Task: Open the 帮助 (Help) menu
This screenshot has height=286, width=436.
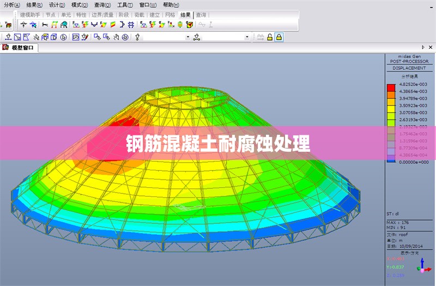Action: click(x=171, y=4)
